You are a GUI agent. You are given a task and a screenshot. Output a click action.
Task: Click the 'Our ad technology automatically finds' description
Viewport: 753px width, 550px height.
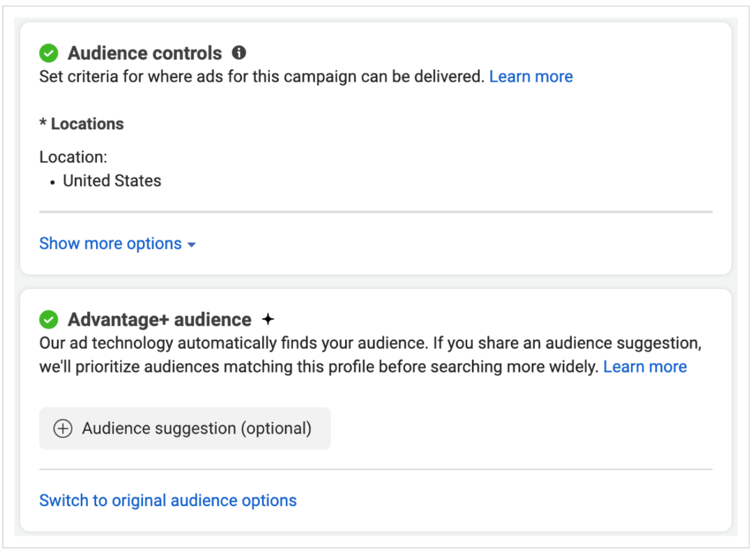(x=370, y=343)
